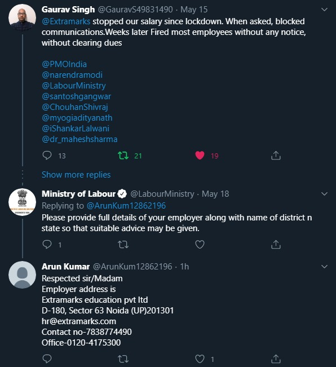Viewport: 336px width, 367px height.
Task: Undo retweet on Gaurav Singh's tweet
Action: (x=123, y=156)
